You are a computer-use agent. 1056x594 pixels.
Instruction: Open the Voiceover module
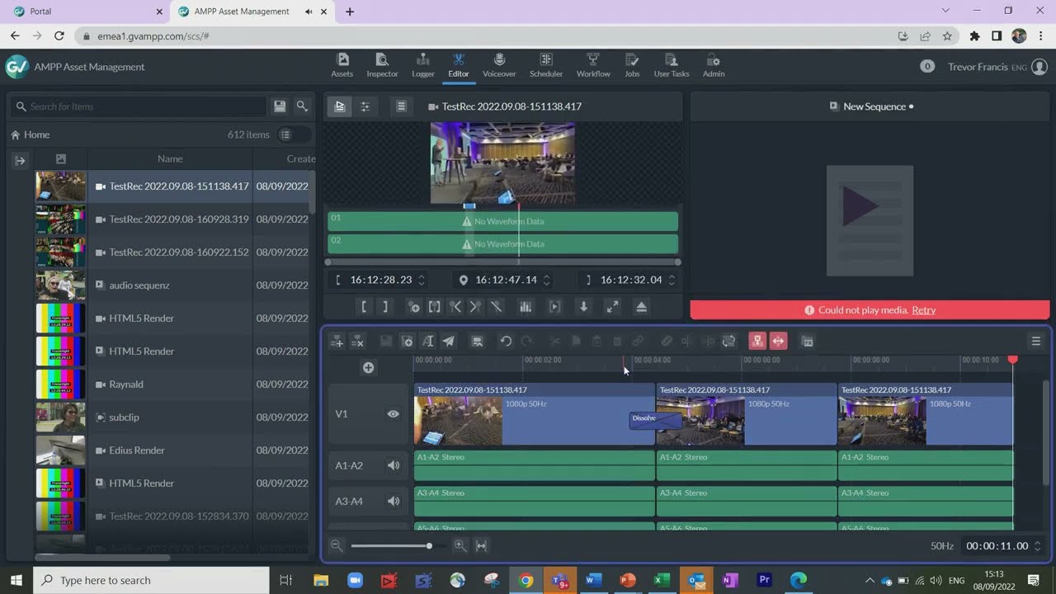click(499, 65)
